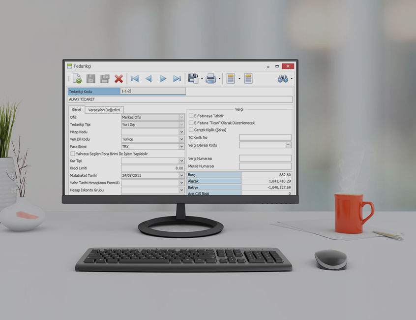Viewport: 416px width, 320px height.
Task: Jump to the last record
Action: 177,79
